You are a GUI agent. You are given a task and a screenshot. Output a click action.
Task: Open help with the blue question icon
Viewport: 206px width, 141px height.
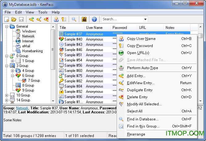click(94, 19)
